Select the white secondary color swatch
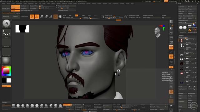The image size is (200, 112). click(x=9, y=80)
